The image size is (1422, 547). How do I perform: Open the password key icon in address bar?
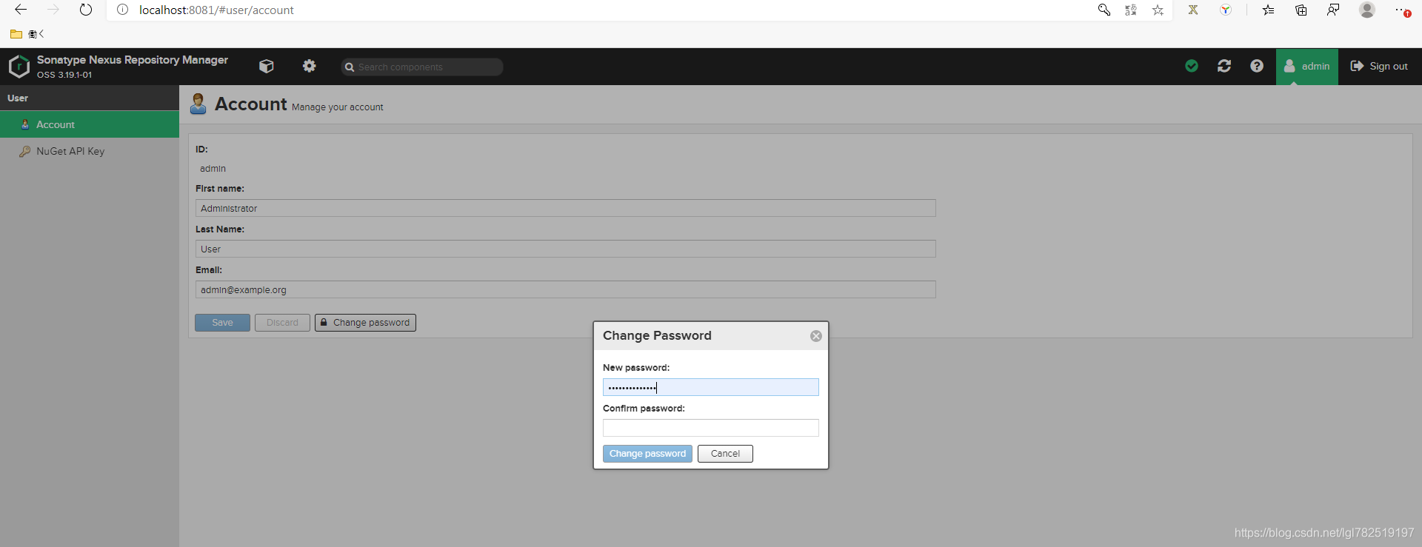pos(1104,10)
